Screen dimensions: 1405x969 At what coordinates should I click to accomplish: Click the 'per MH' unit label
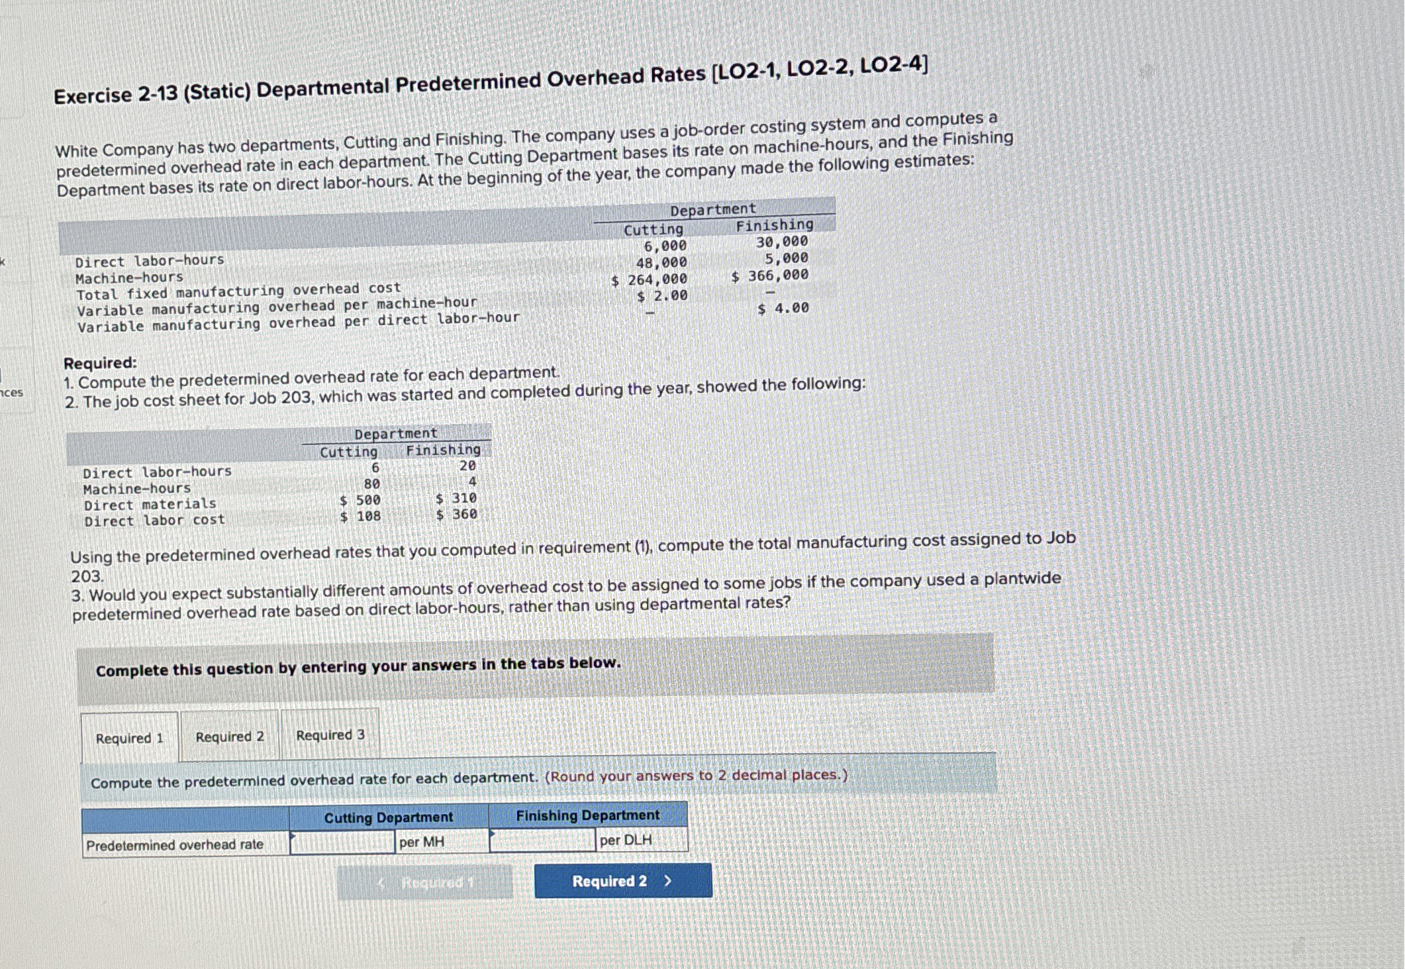pyautogui.click(x=422, y=842)
